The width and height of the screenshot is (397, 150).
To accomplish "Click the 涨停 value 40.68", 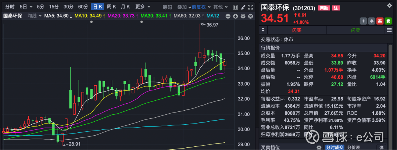I will click(x=337, y=77).
